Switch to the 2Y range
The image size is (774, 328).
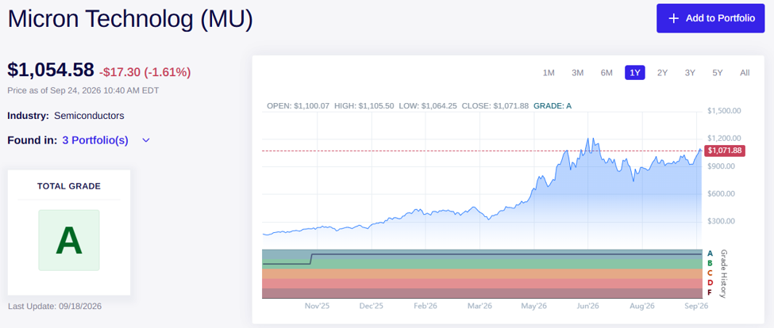coord(662,73)
